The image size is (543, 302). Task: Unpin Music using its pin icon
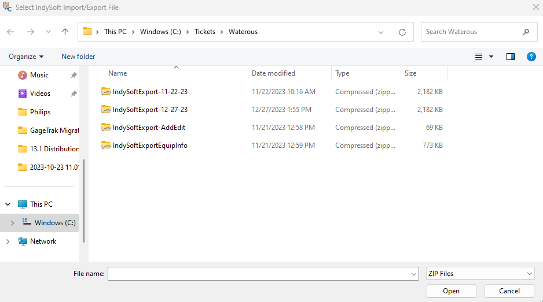(x=74, y=75)
